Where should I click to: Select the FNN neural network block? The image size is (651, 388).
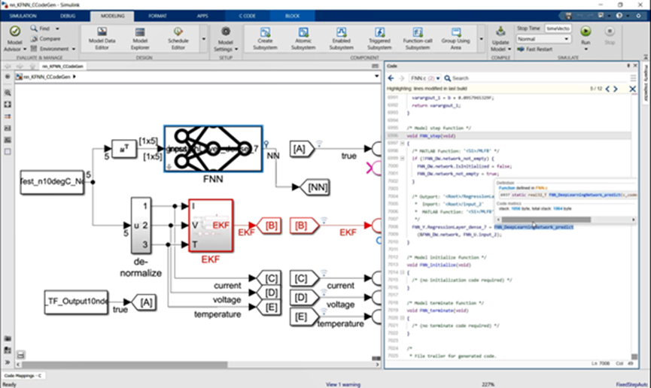(x=213, y=149)
